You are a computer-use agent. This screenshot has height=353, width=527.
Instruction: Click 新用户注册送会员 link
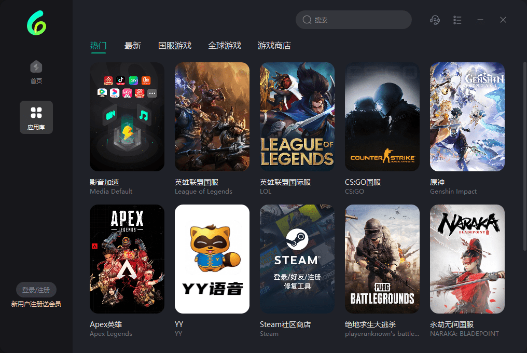coord(36,304)
